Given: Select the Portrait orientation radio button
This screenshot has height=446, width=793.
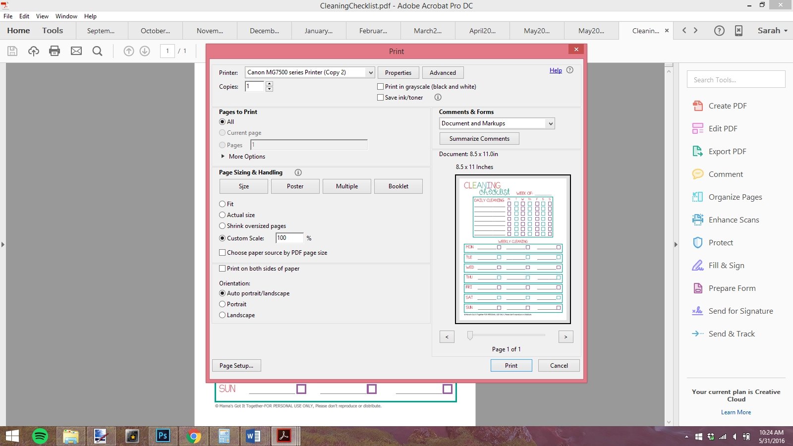Looking at the screenshot, I should pyautogui.click(x=223, y=304).
